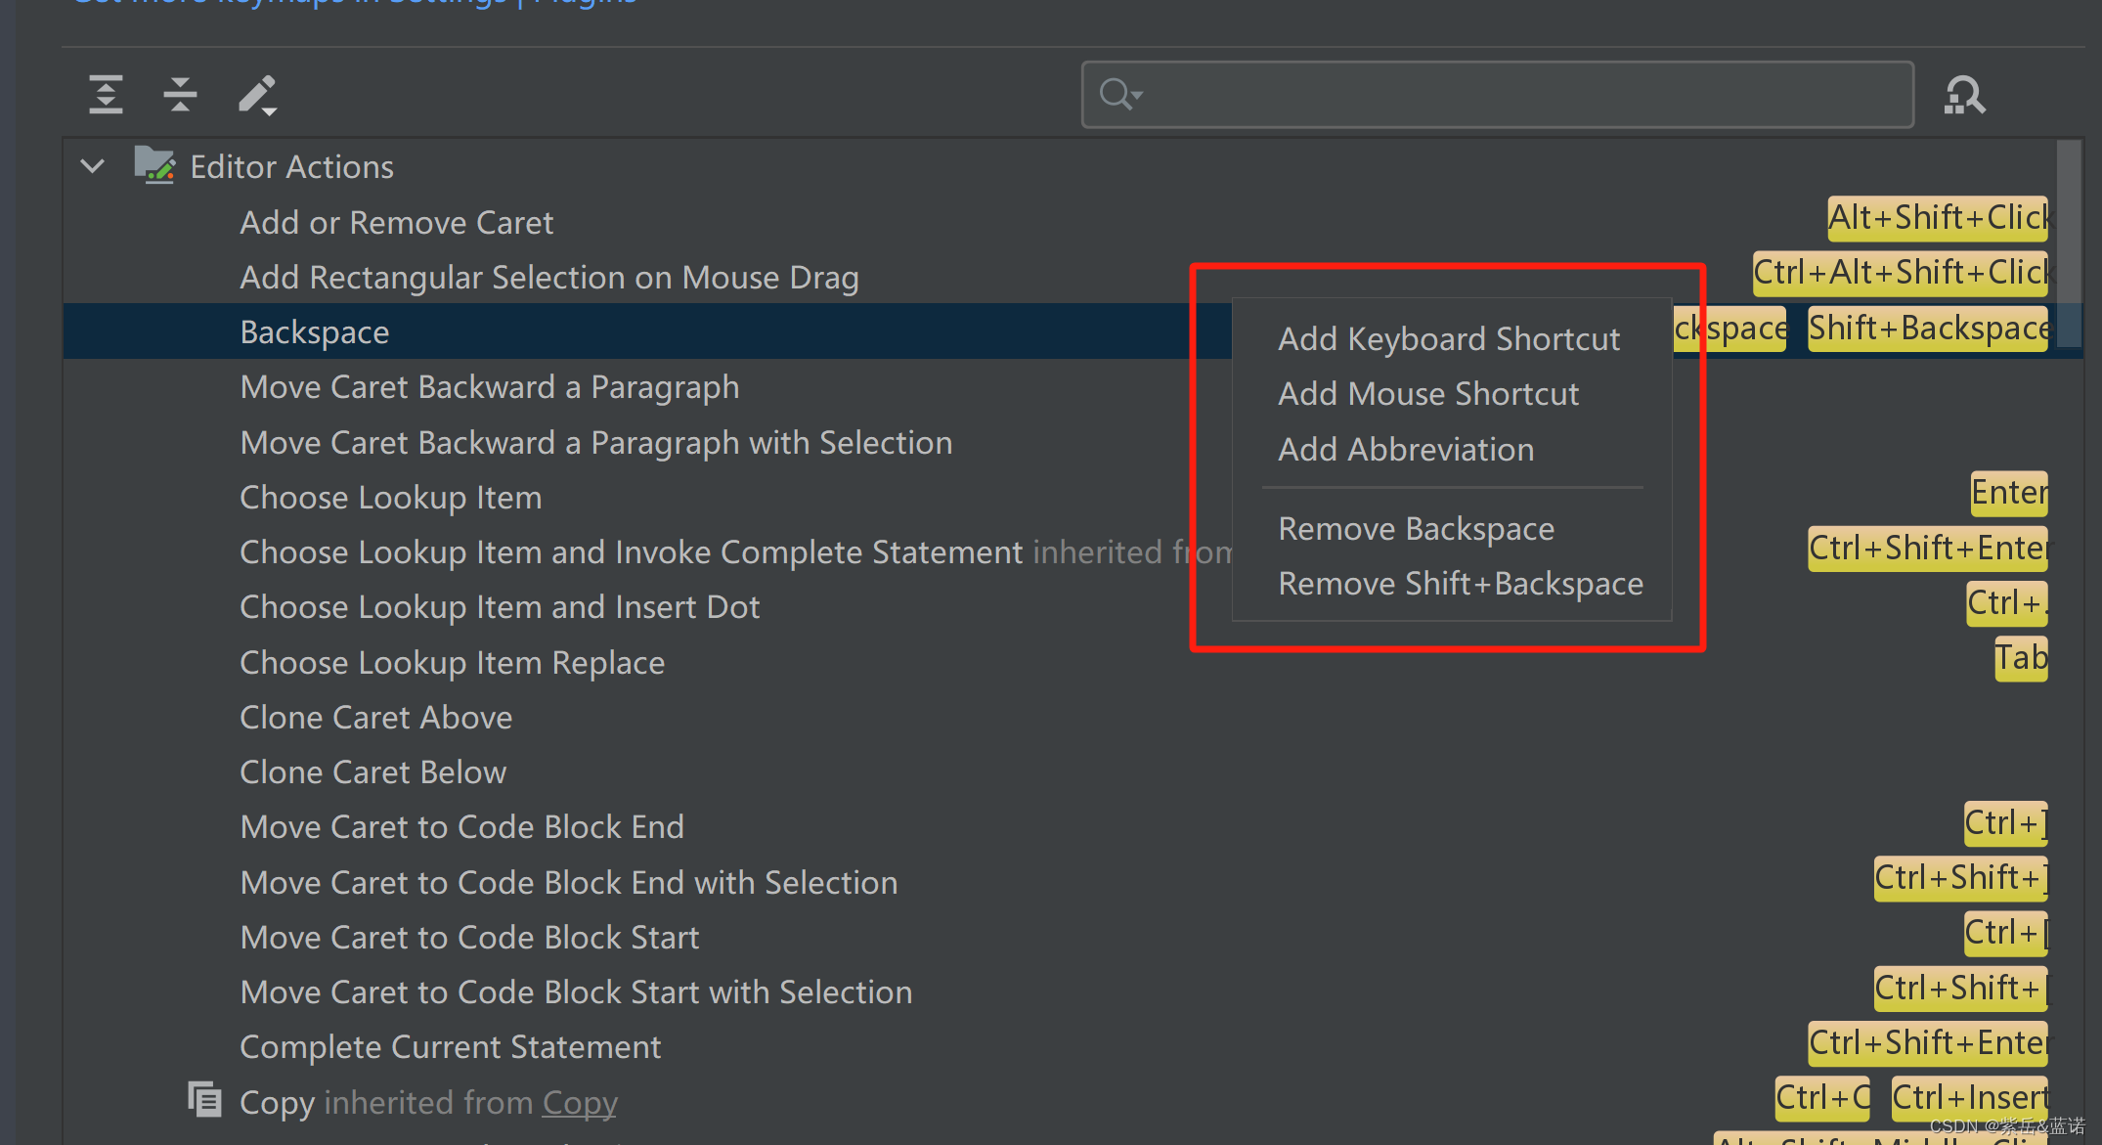The image size is (2102, 1145).
Task: Click the vertical scrollbar thumb of the actions list
Action: 2068,244
